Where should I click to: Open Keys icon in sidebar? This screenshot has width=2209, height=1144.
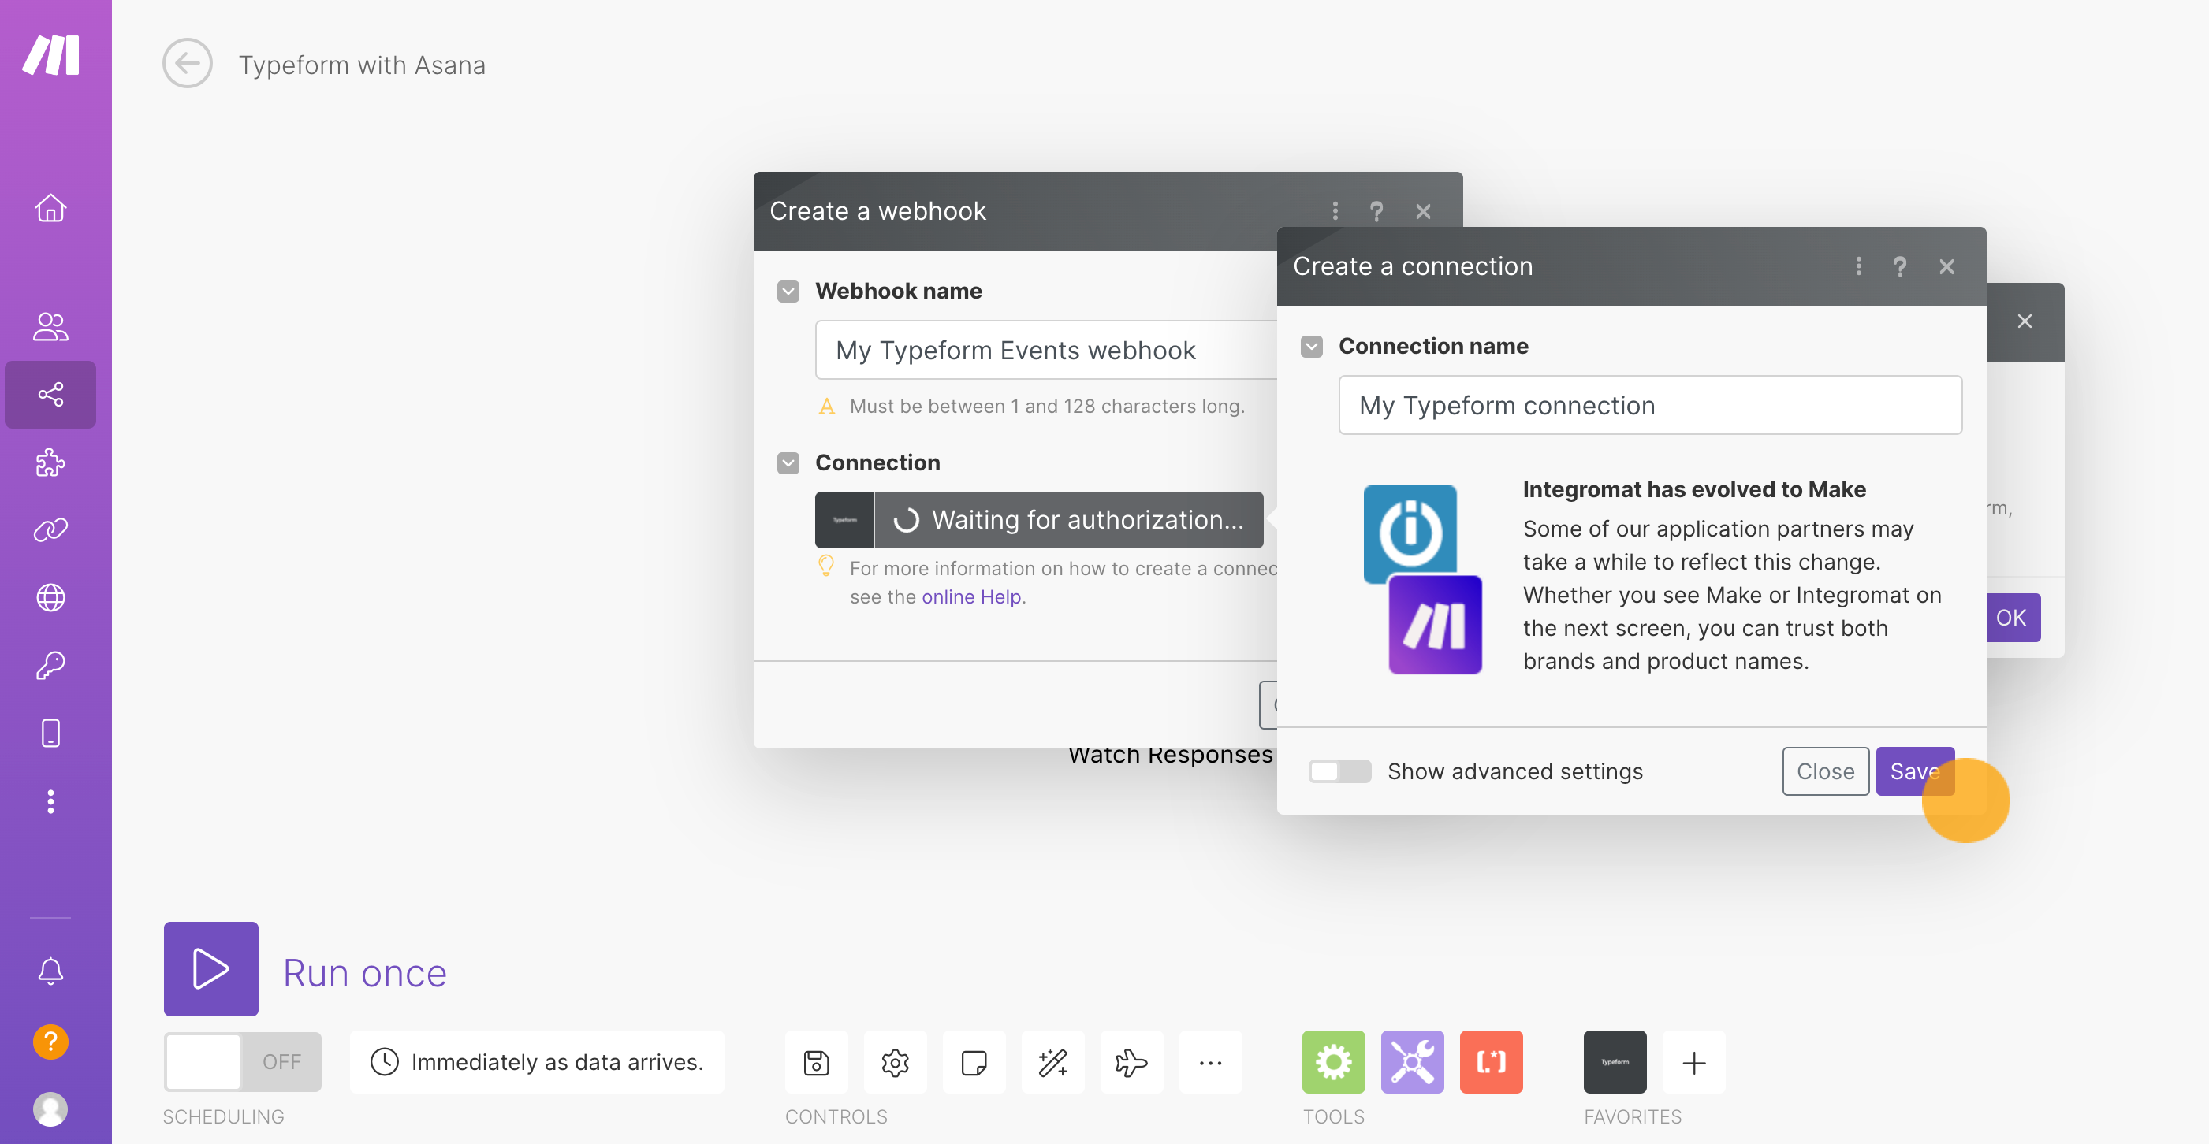[50, 665]
